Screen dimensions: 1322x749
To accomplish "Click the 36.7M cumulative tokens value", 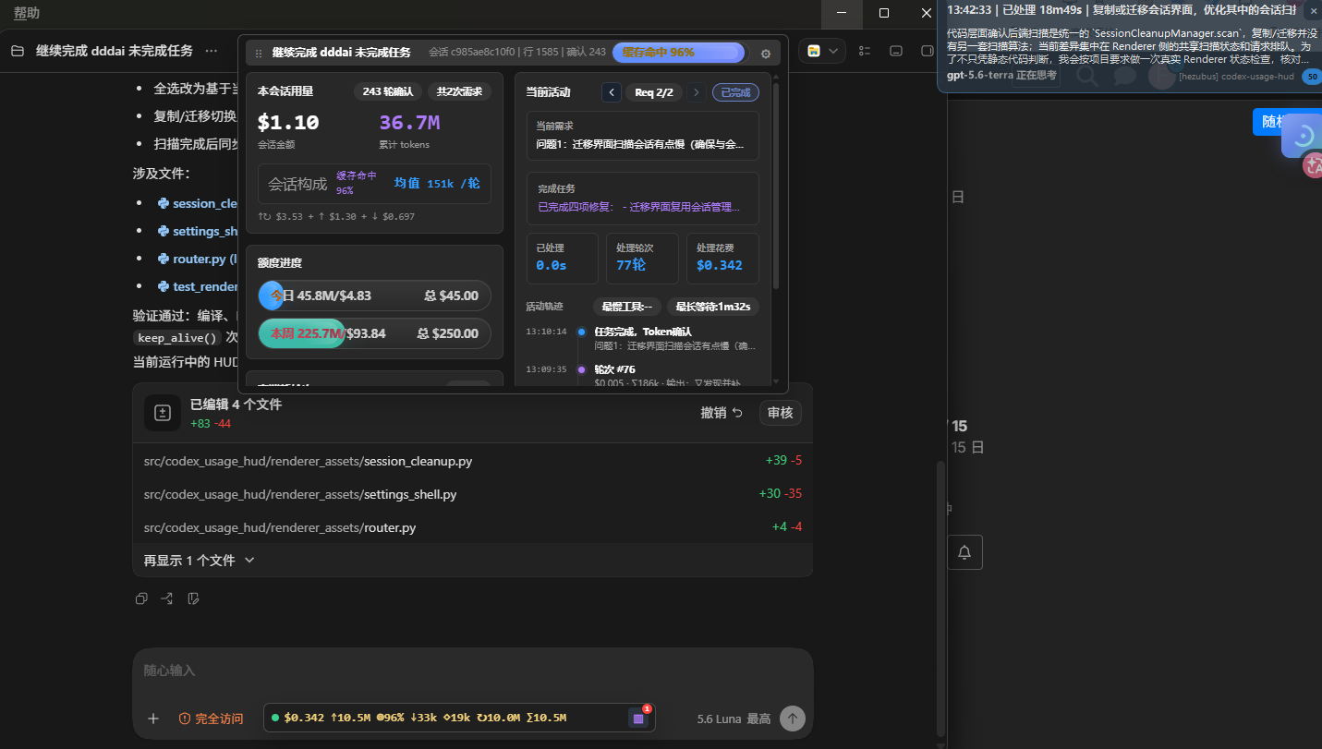I will click(x=409, y=123).
